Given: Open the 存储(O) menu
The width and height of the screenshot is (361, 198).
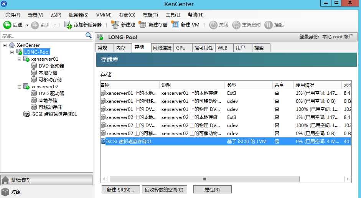Looking at the screenshot, I should tap(127, 15).
